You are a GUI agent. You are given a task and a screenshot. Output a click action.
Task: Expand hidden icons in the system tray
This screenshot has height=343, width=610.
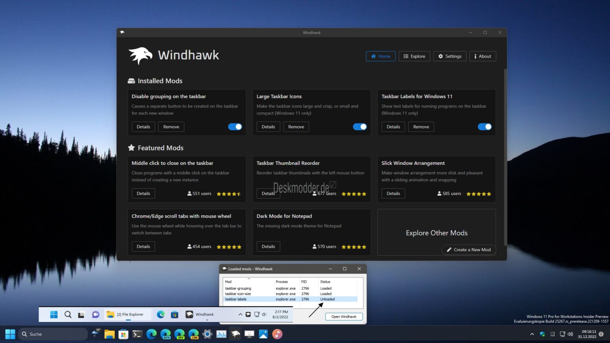pyautogui.click(x=532, y=334)
